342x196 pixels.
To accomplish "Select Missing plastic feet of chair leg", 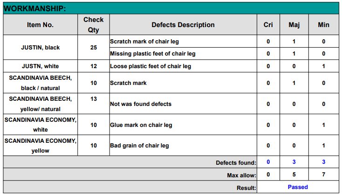I will point(183,54).
